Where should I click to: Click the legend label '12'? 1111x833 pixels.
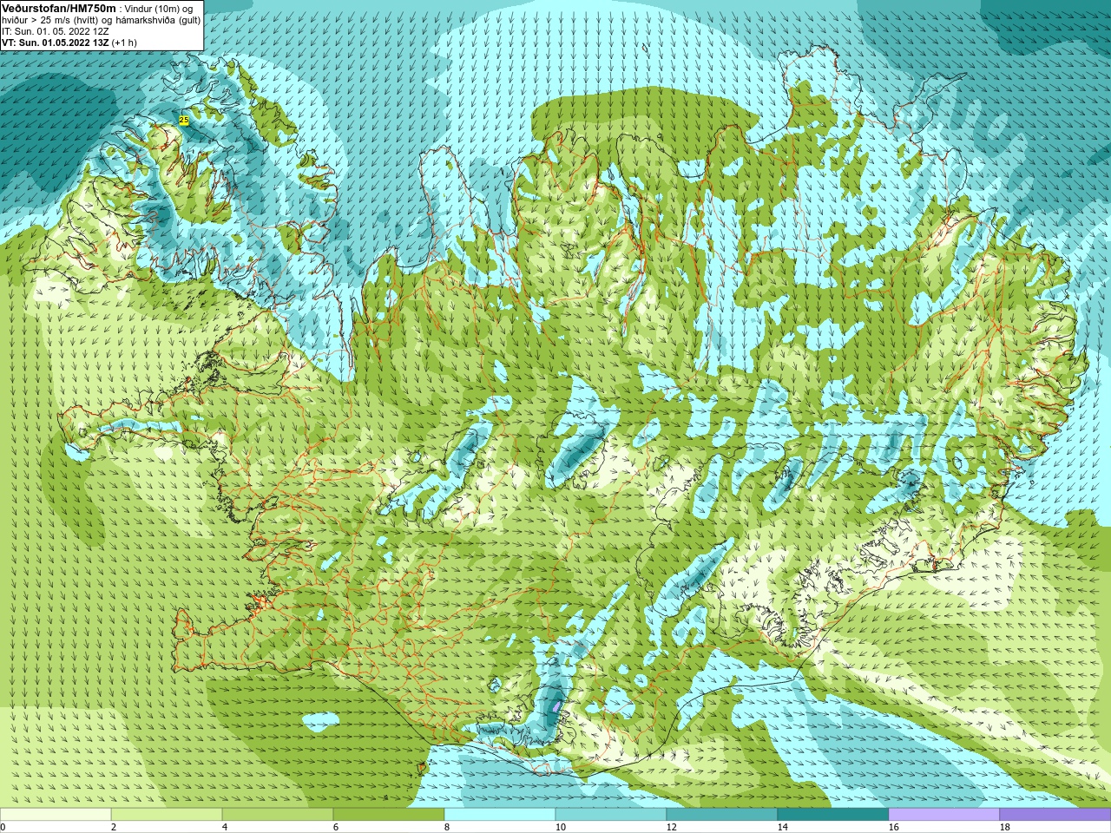pos(671,827)
